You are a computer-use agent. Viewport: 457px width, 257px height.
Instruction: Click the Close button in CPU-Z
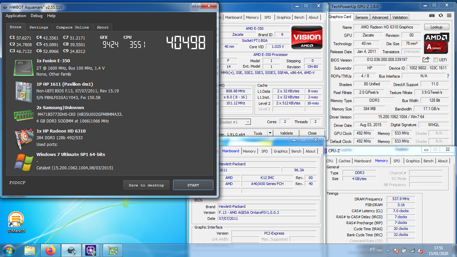[312, 133]
